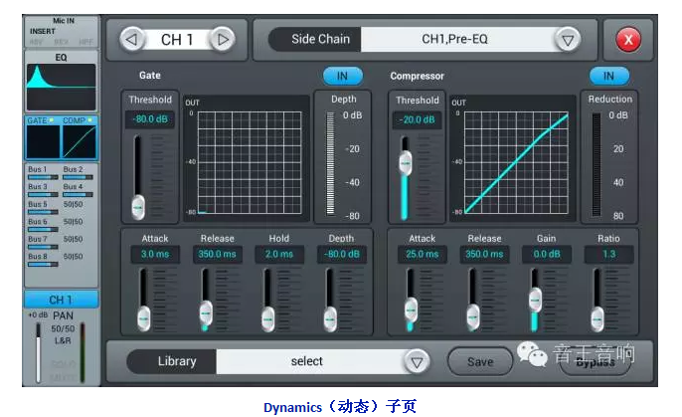The height and width of the screenshot is (417, 682).
Task: Click the Compressor Threshold -20.0 dB field
Action: pos(417,119)
